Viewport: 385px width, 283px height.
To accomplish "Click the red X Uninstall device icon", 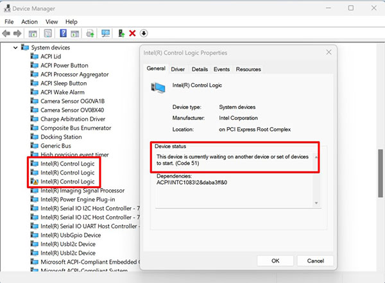I will coord(132,33).
